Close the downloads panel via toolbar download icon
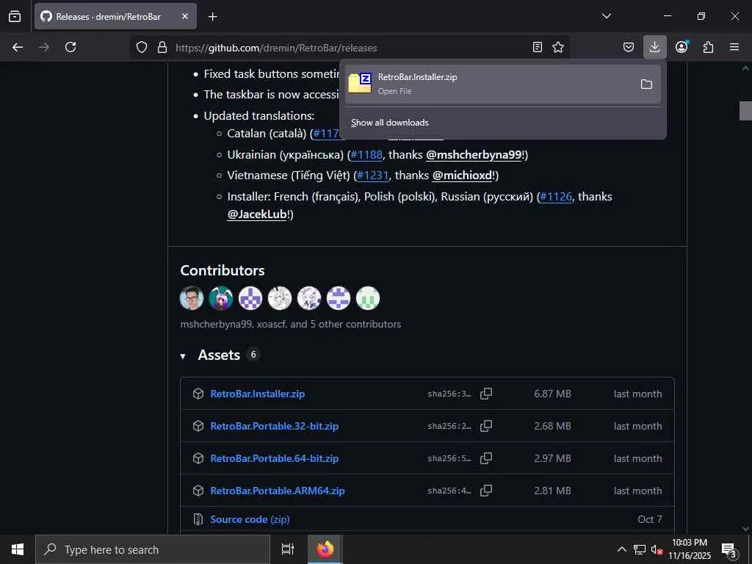752x564 pixels. pos(654,47)
